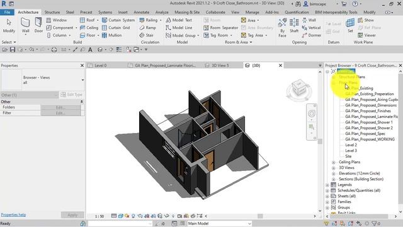Activate the Curtain System tool
Image resolution: width=403 pixels, height=227 pixels.
118,20
